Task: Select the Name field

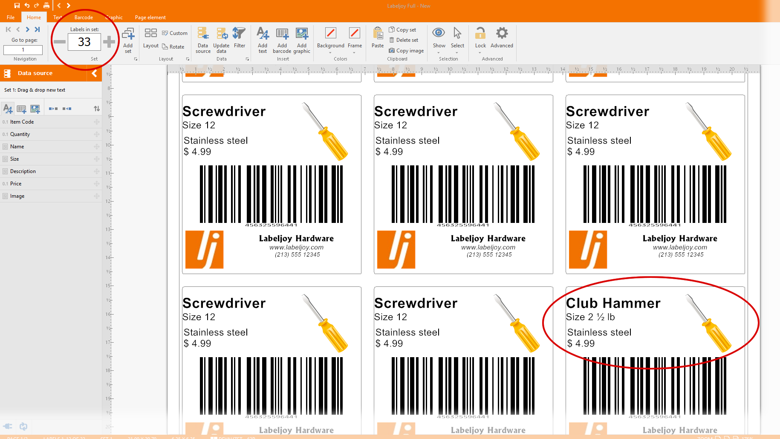Action: pos(51,147)
